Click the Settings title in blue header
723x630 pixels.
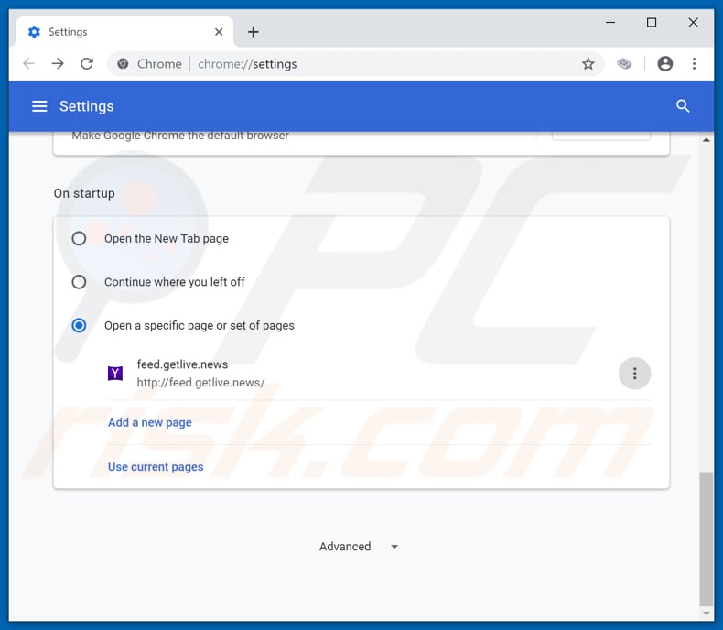(x=87, y=106)
